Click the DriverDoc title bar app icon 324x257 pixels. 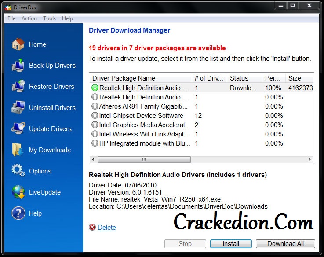coord(8,7)
